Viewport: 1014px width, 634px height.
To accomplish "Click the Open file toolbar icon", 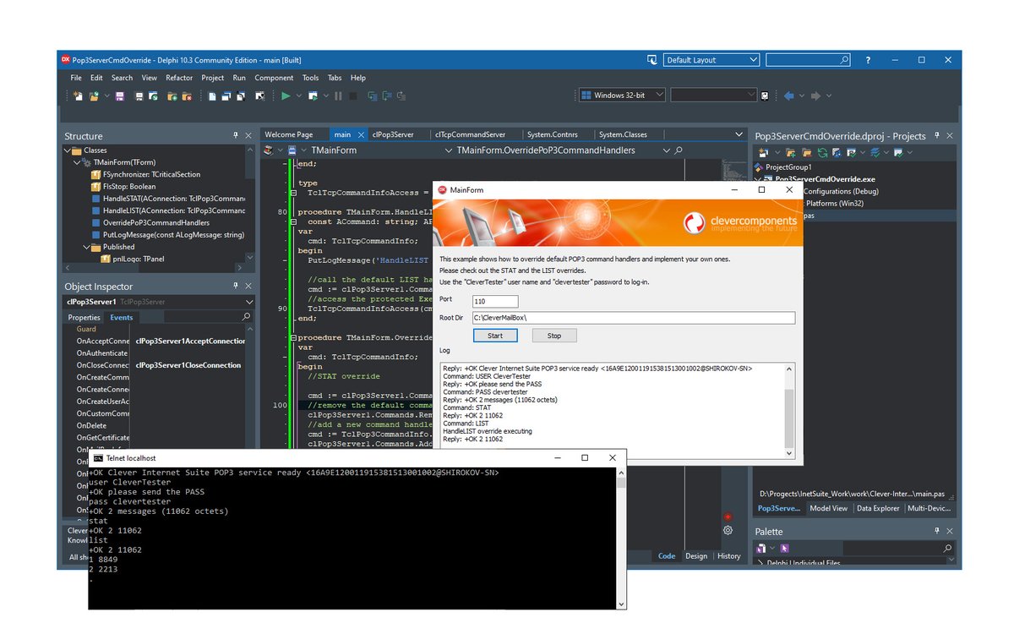I will coord(95,96).
